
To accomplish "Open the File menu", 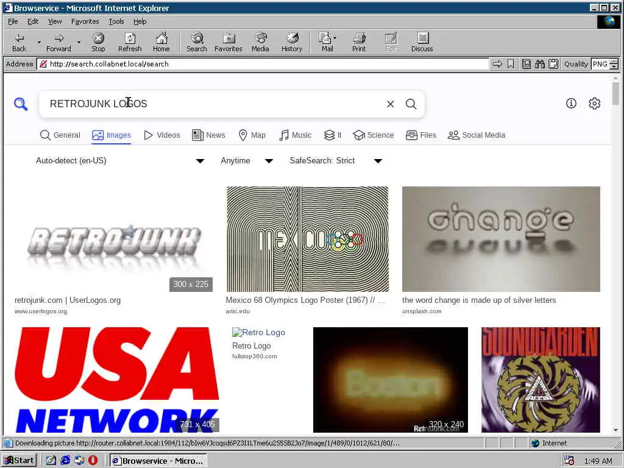I will 13,21.
